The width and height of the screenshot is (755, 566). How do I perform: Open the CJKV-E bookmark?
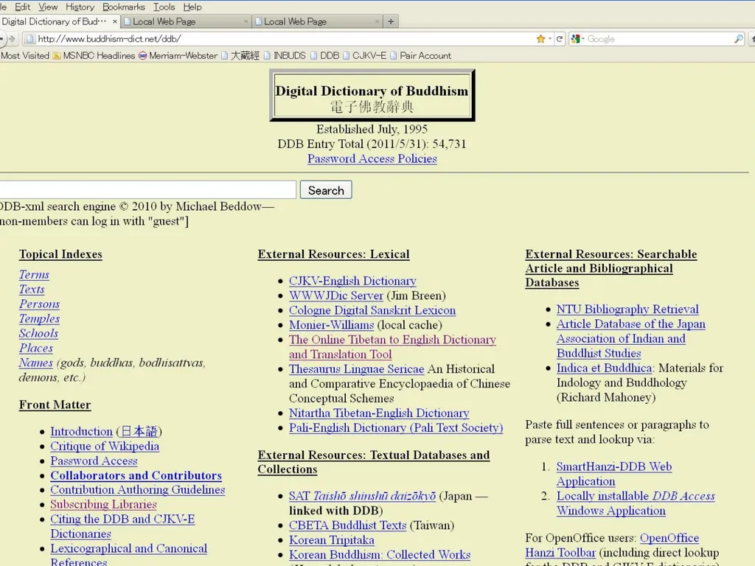click(x=364, y=56)
